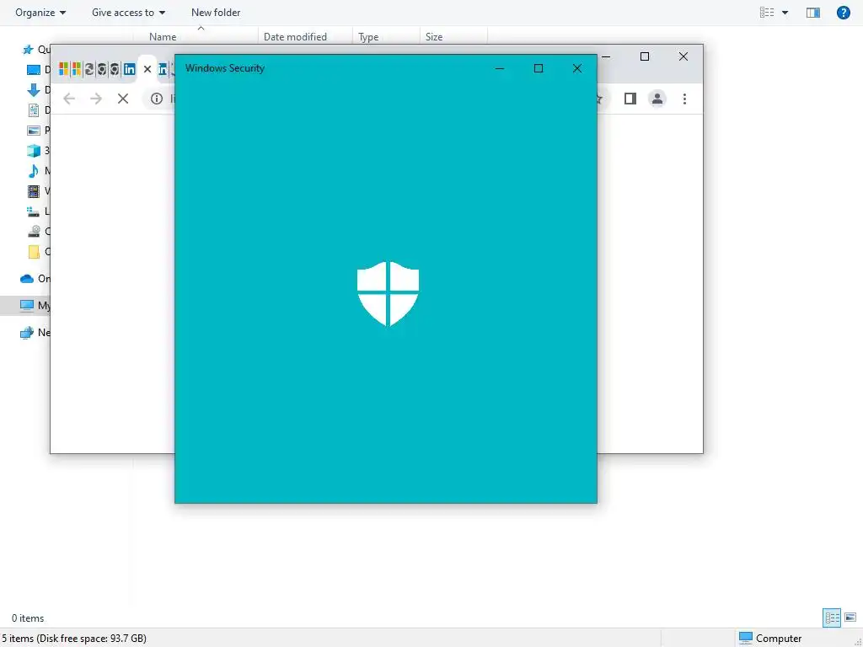Stop loading the page in Chrome
This screenshot has width=863, height=647.
coord(123,99)
